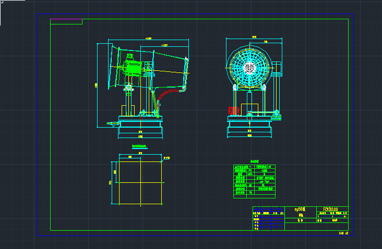Select the yellow rectangle under front view fan
382x249 pixels.
click(x=249, y=108)
